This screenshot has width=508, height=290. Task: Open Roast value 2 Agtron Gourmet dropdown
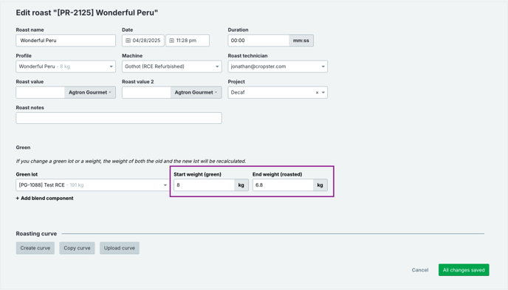[x=196, y=92]
